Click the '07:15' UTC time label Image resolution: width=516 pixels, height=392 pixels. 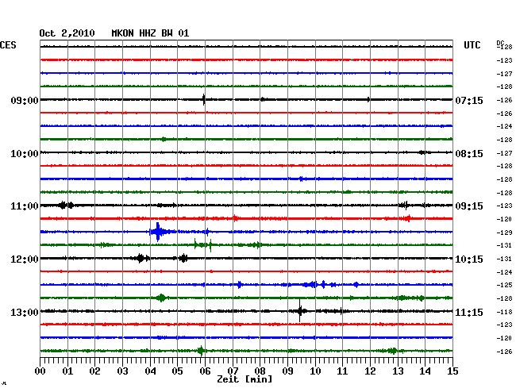469,100
